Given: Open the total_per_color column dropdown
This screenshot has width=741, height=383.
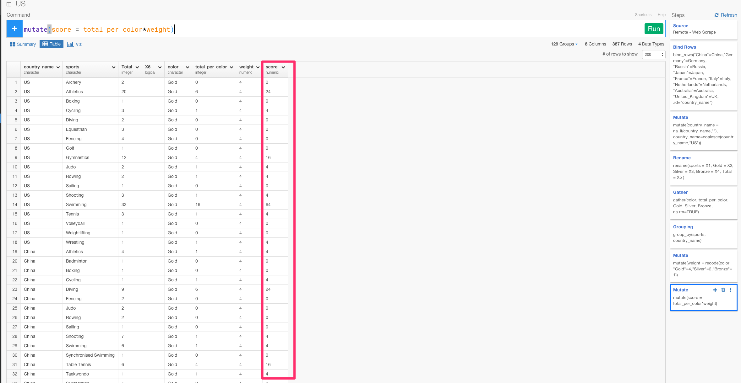Looking at the screenshot, I should (232, 67).
